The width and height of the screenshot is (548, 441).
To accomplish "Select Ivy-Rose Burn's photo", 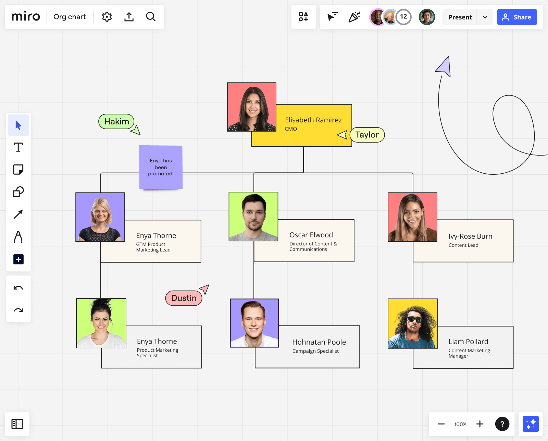I will pos(412,217).
